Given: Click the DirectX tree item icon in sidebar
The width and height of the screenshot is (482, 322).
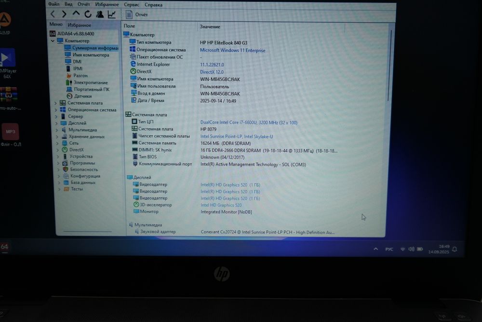Looking at the screenshot, I should [x=65, y=150].
